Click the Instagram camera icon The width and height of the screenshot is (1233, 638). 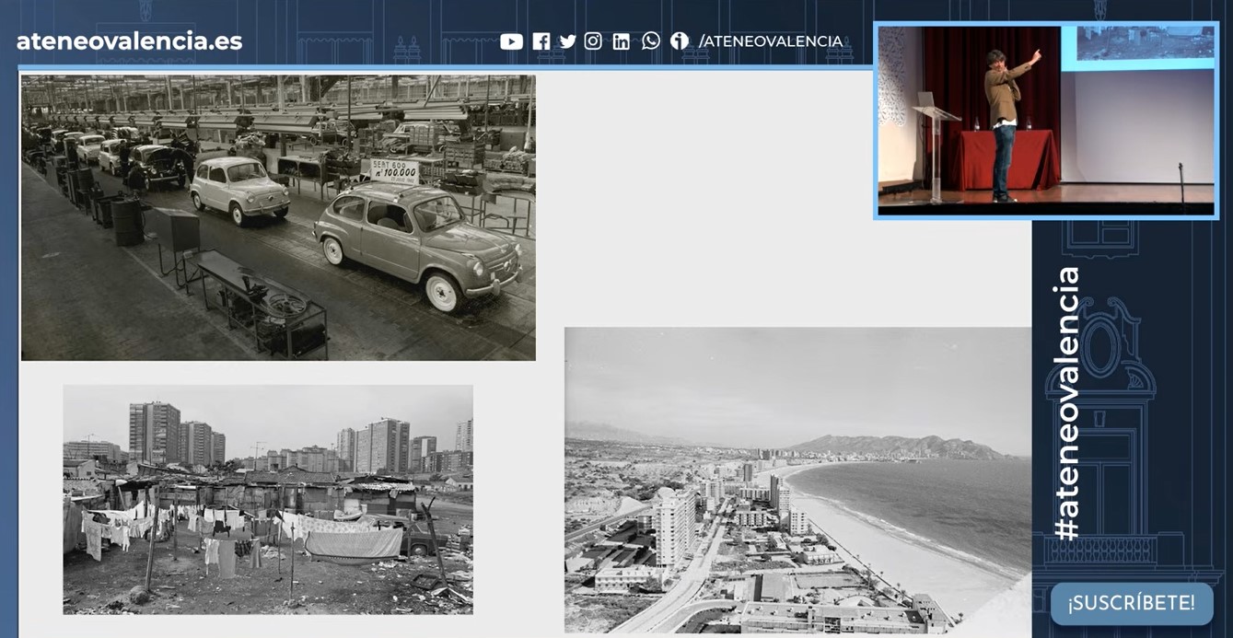click(x=593, y=41)
